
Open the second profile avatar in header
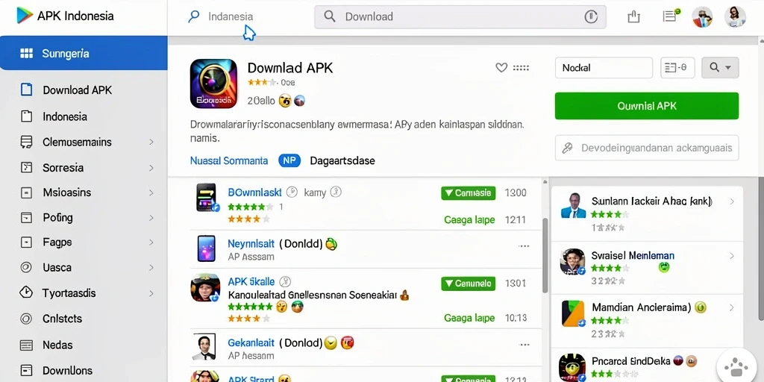pos(735,16)
